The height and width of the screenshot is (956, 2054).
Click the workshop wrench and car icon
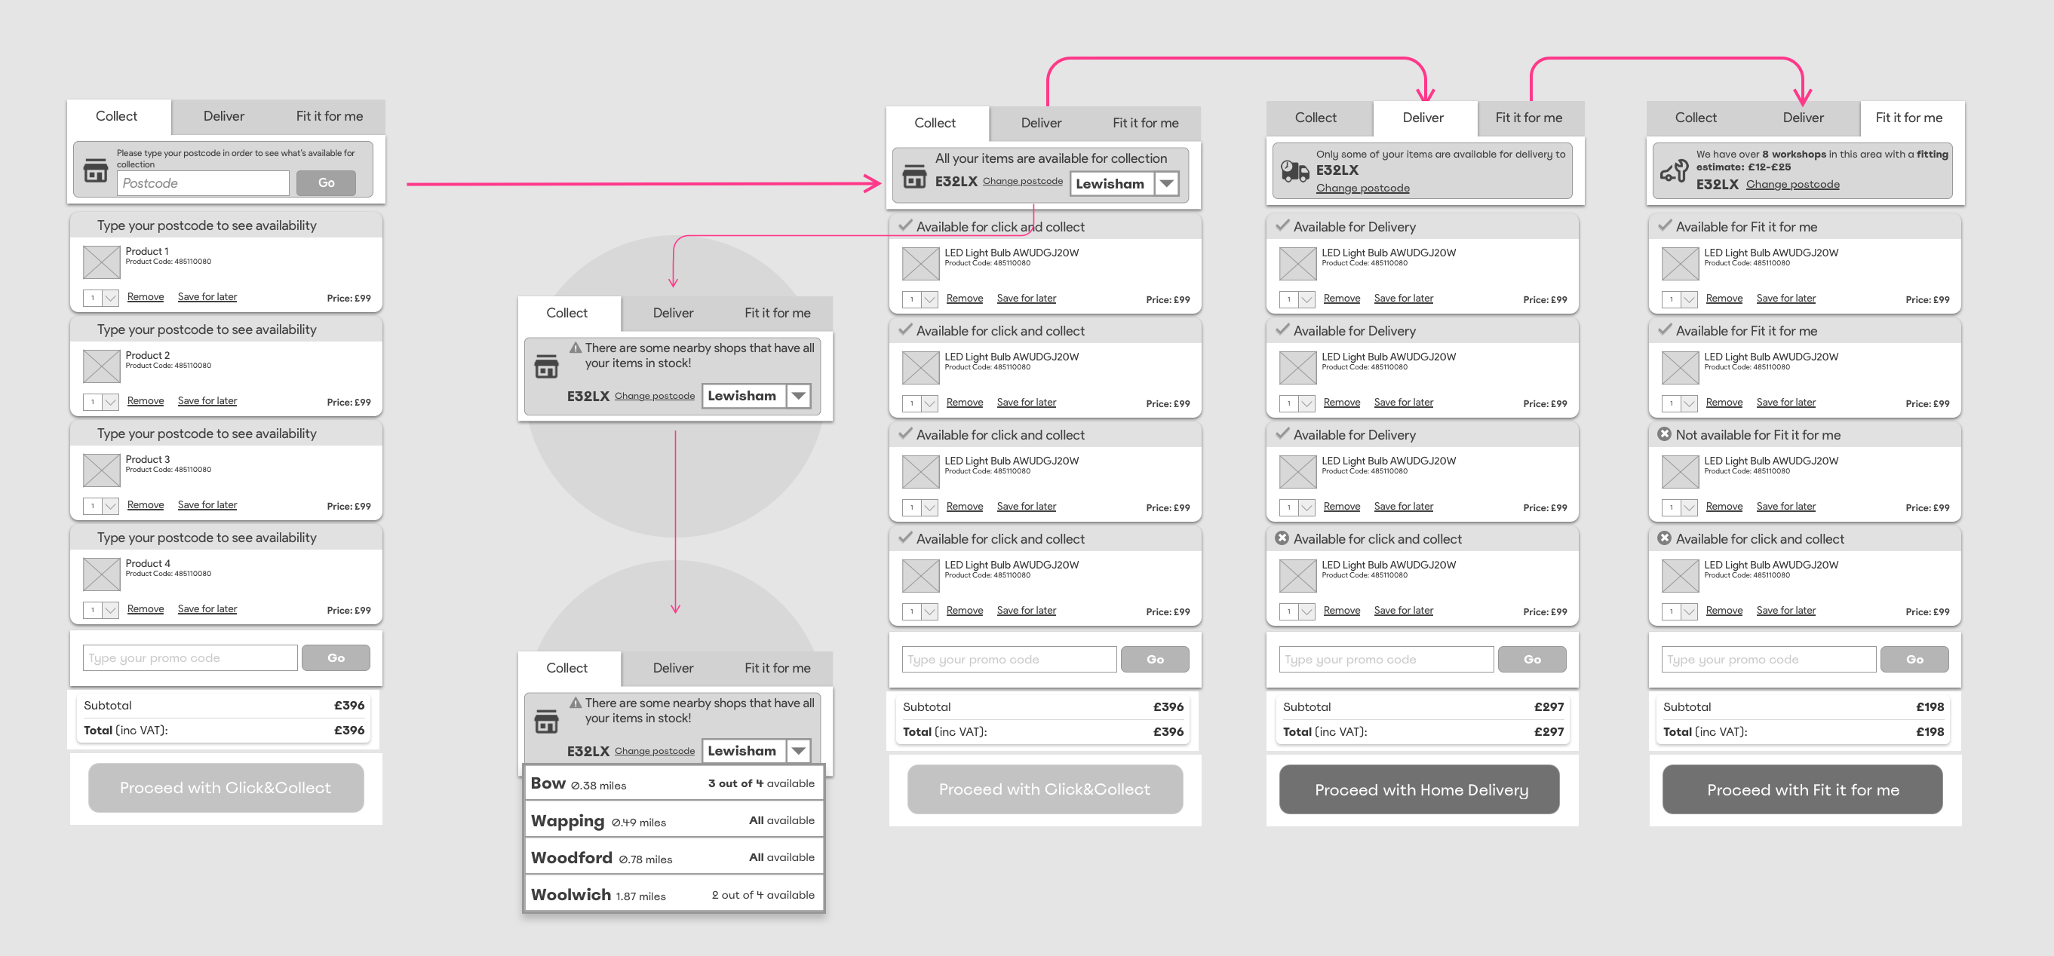click(x=1675, y=170)
